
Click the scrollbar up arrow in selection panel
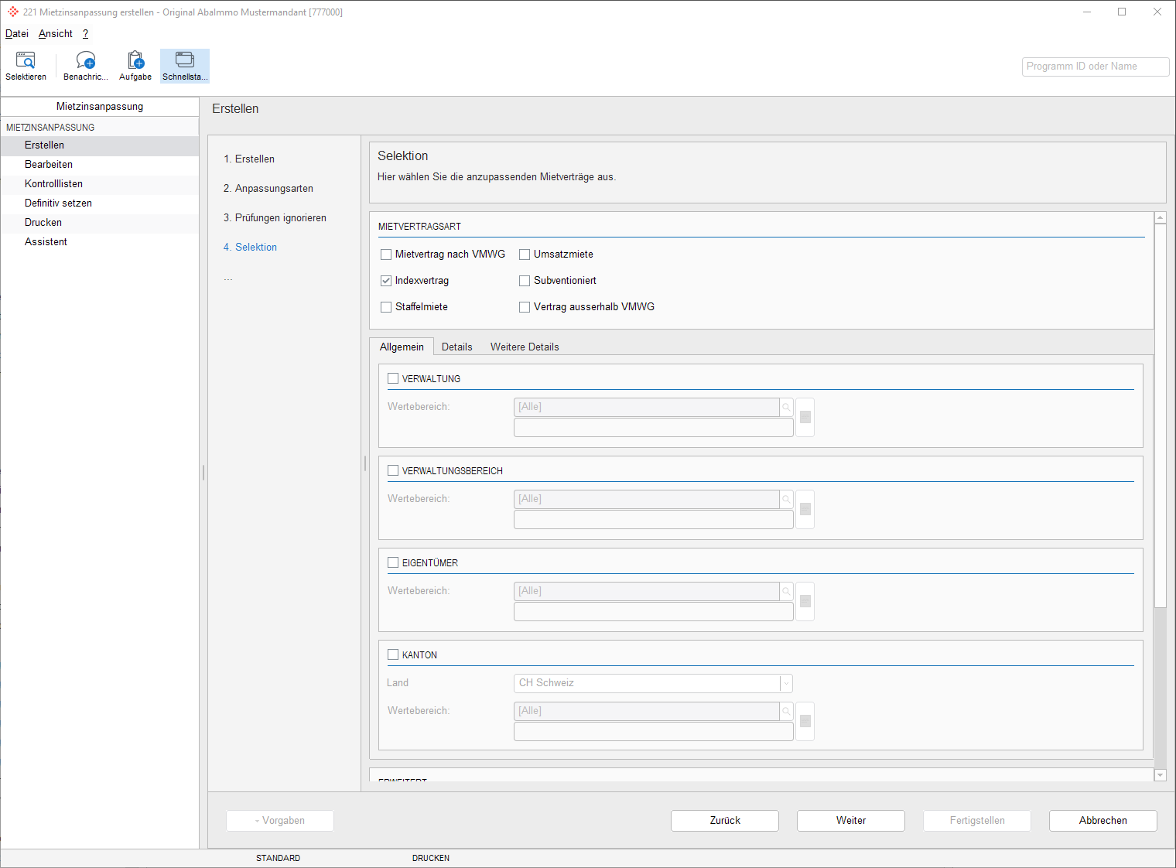coord(1160,218)
